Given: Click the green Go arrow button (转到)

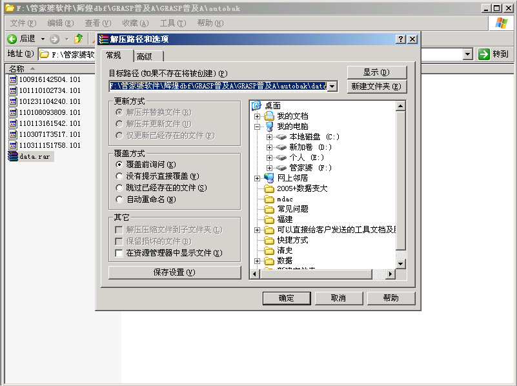Looking at the screenshot, I should tap(485, 54).
